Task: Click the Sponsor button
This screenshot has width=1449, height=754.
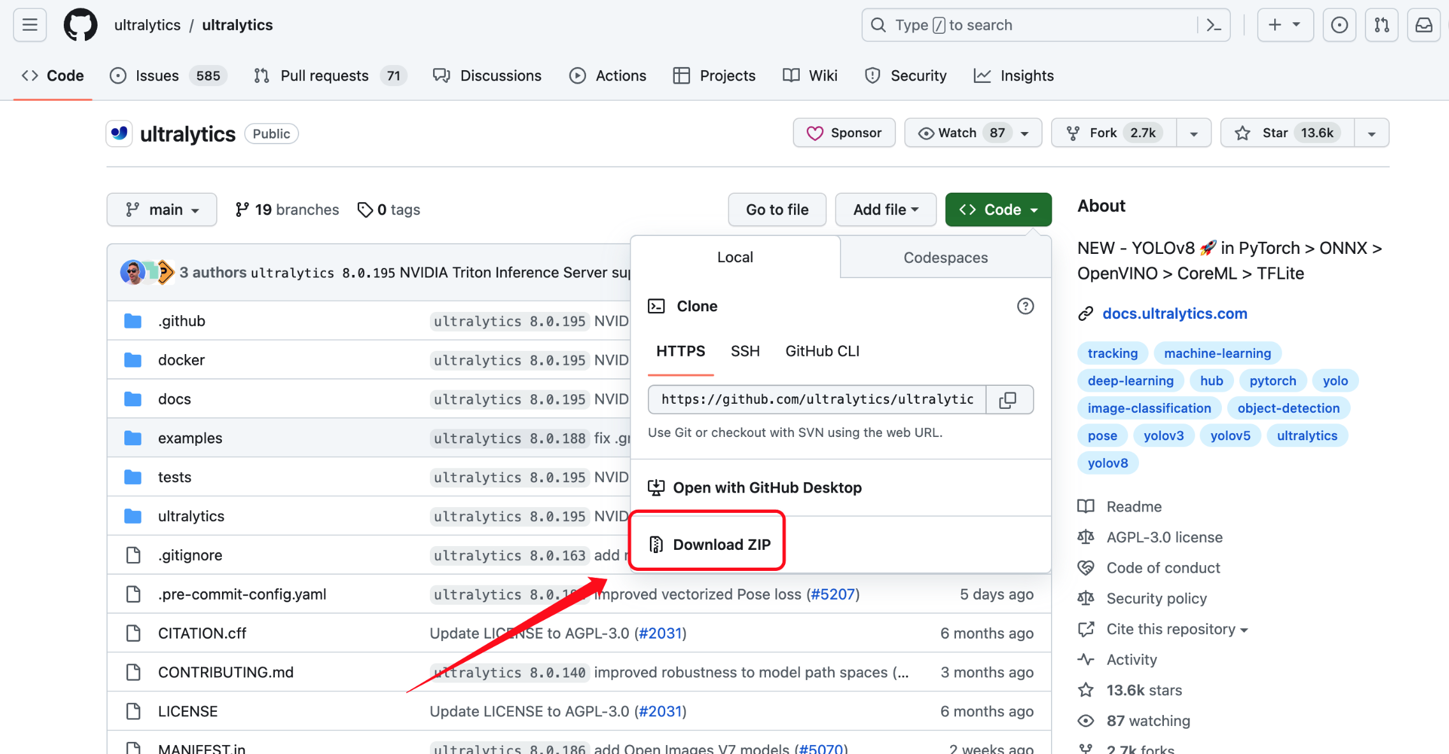Action: [x=844, y=133]
